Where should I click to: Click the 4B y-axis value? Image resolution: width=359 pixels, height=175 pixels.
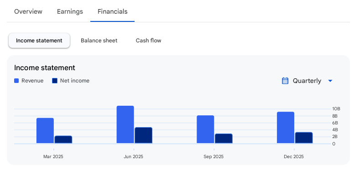[x=335, y=130]
